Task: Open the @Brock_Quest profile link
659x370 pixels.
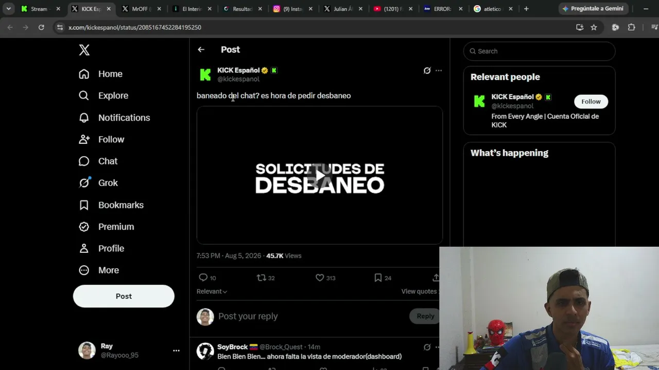Action: pyautogui.click(x=281, y=347)
